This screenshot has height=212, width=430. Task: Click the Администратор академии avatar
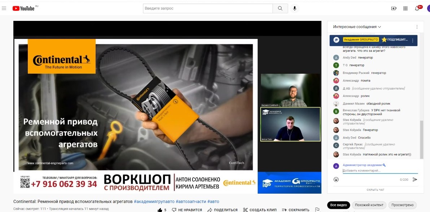point(336,166)
